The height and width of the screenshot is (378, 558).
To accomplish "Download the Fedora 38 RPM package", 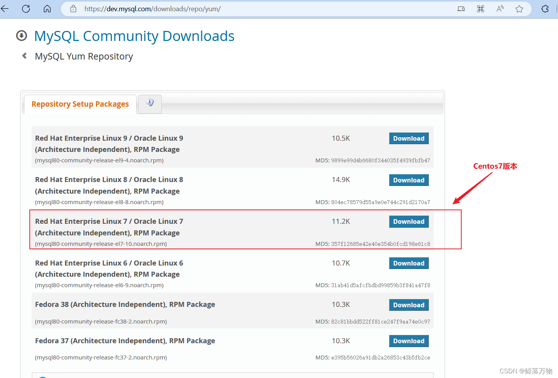I will pyautogui.click(x=409, y=305).
